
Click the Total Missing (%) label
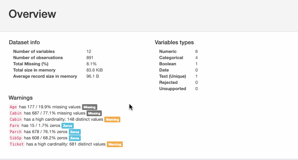(x=31, y=64)
